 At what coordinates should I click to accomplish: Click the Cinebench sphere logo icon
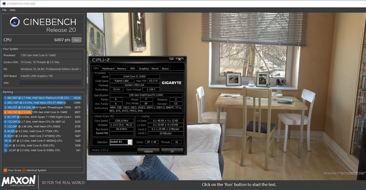tap(15, 22)
